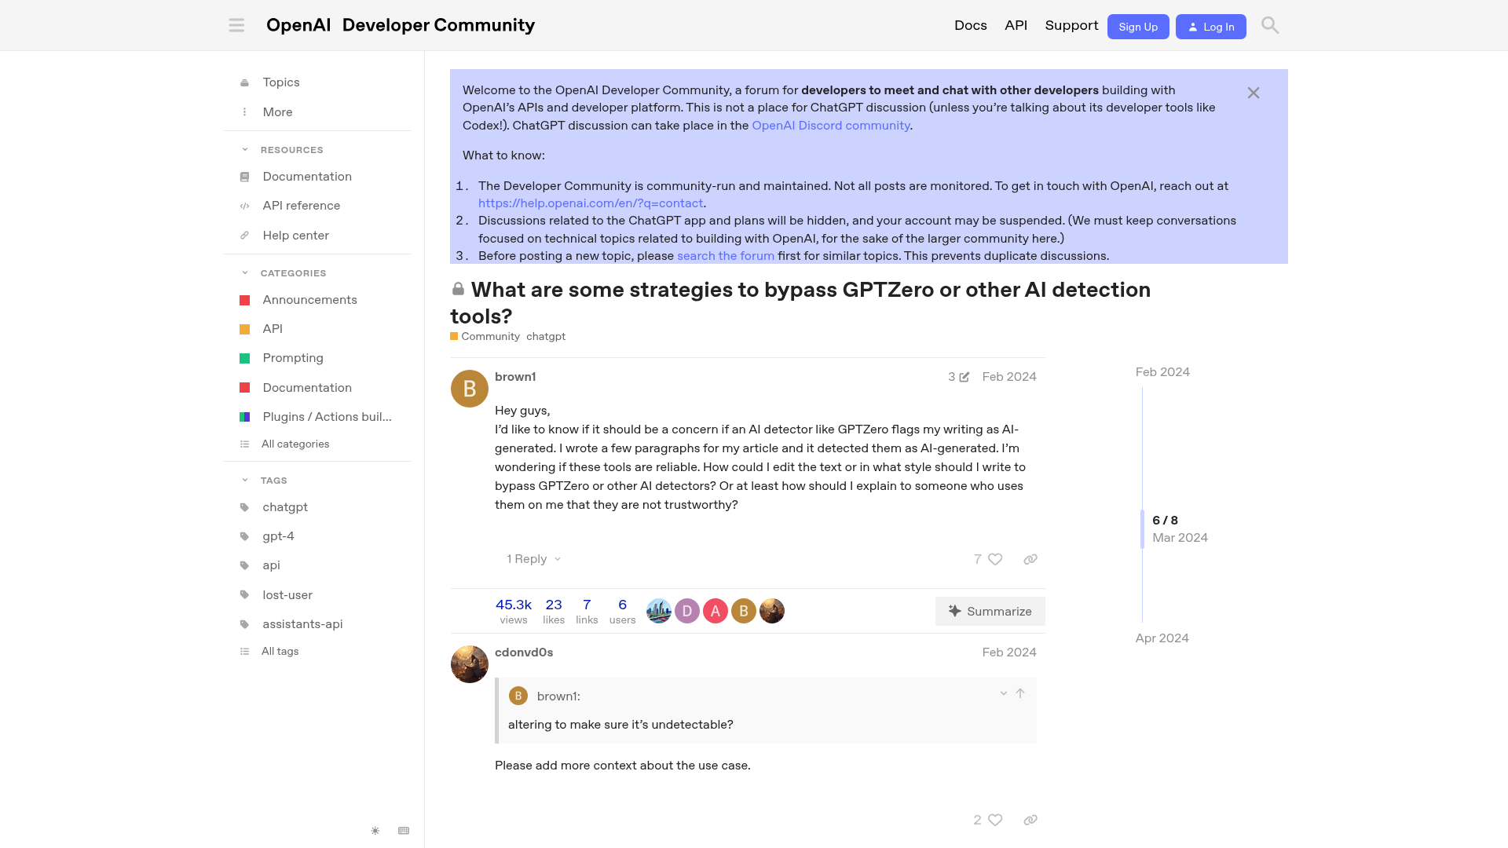Like cdonvd0s's post with heart icon
1508x848 pixels.
pyautogui.click(x=995, y=820)
